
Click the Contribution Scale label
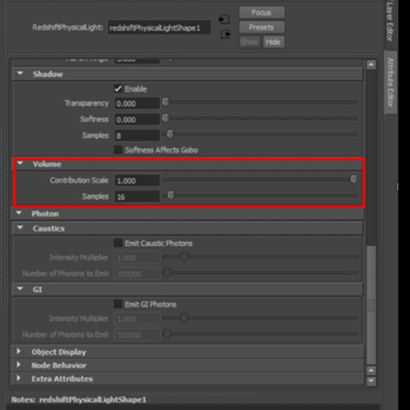(79, 180)
